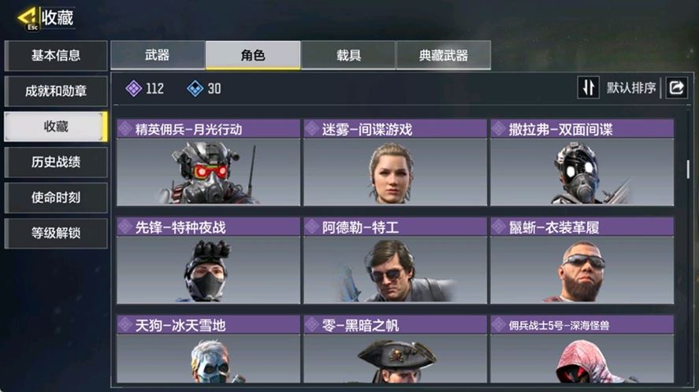Click the blue diamond 30 rarity icon
The width and height of the screenshot is (699, 392).
(195, 89)
